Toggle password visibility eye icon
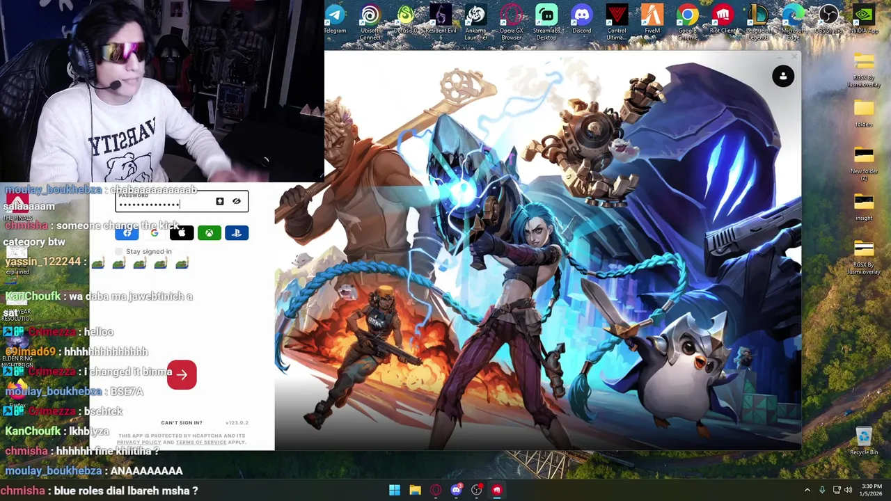 pos(237,201)
